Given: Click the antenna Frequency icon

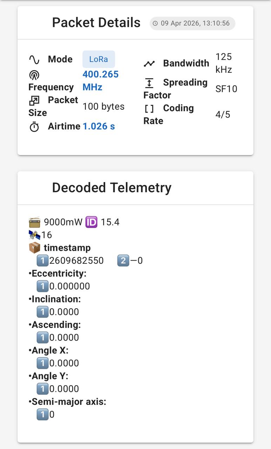Looking at the screenshot, I should 34,75.
